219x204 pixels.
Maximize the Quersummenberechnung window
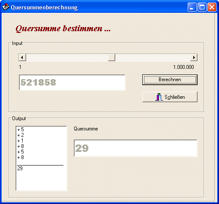[202, 7]
